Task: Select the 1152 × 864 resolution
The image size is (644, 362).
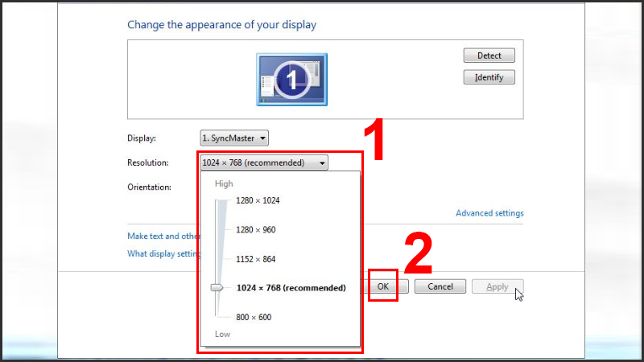Action: point(255,259)
